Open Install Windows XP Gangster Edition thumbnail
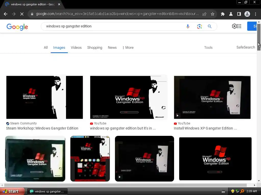 coord(212,97)
